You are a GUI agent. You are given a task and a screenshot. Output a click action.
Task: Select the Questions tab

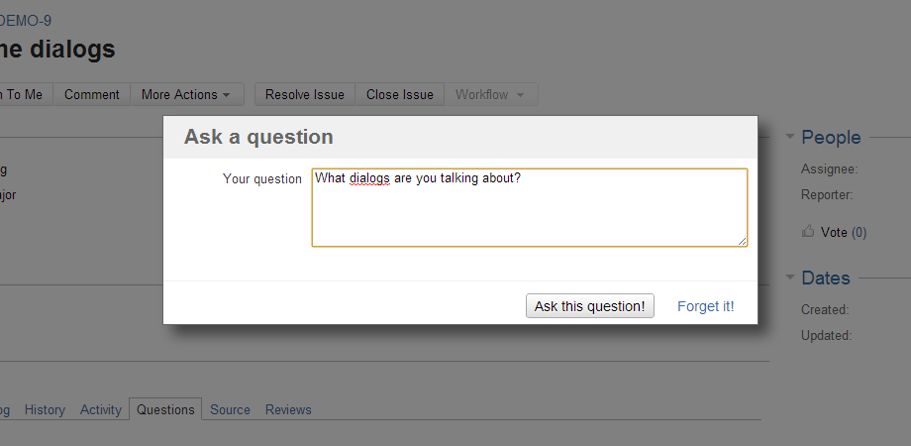click(165, 409)
